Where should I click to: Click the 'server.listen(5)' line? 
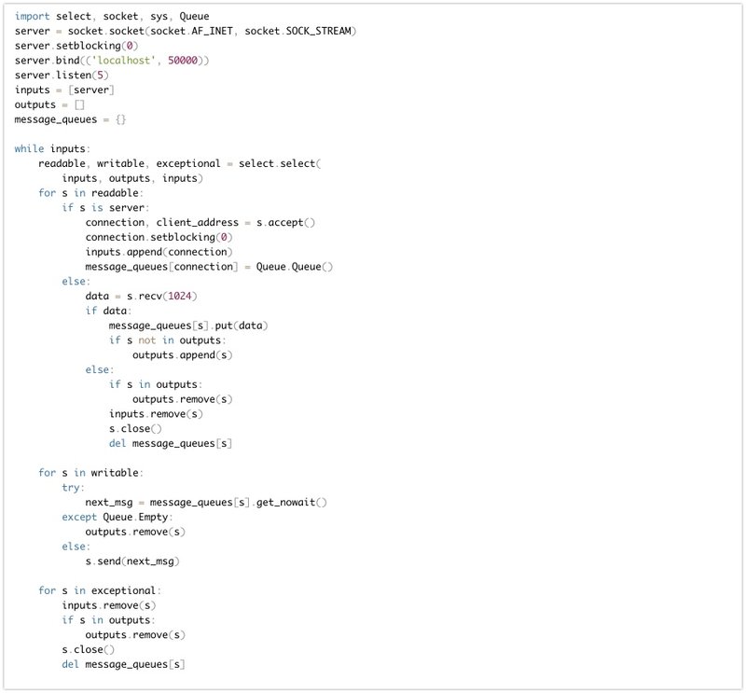(62, 76)
